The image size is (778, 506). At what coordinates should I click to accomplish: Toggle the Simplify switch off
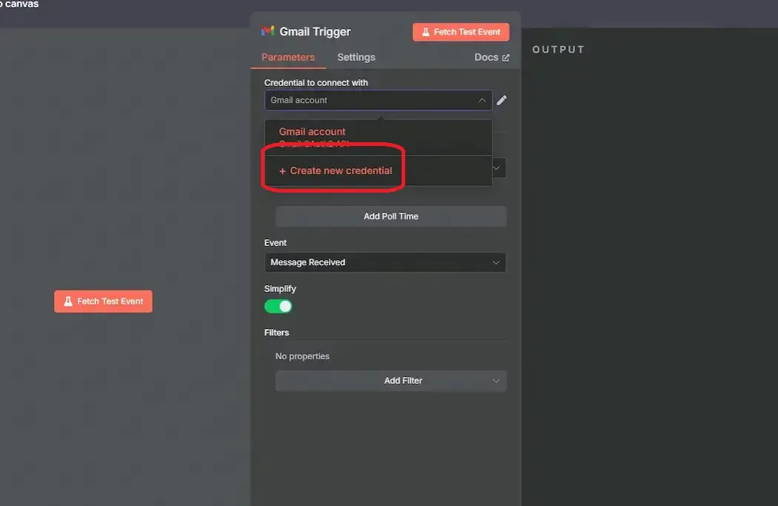279,307
